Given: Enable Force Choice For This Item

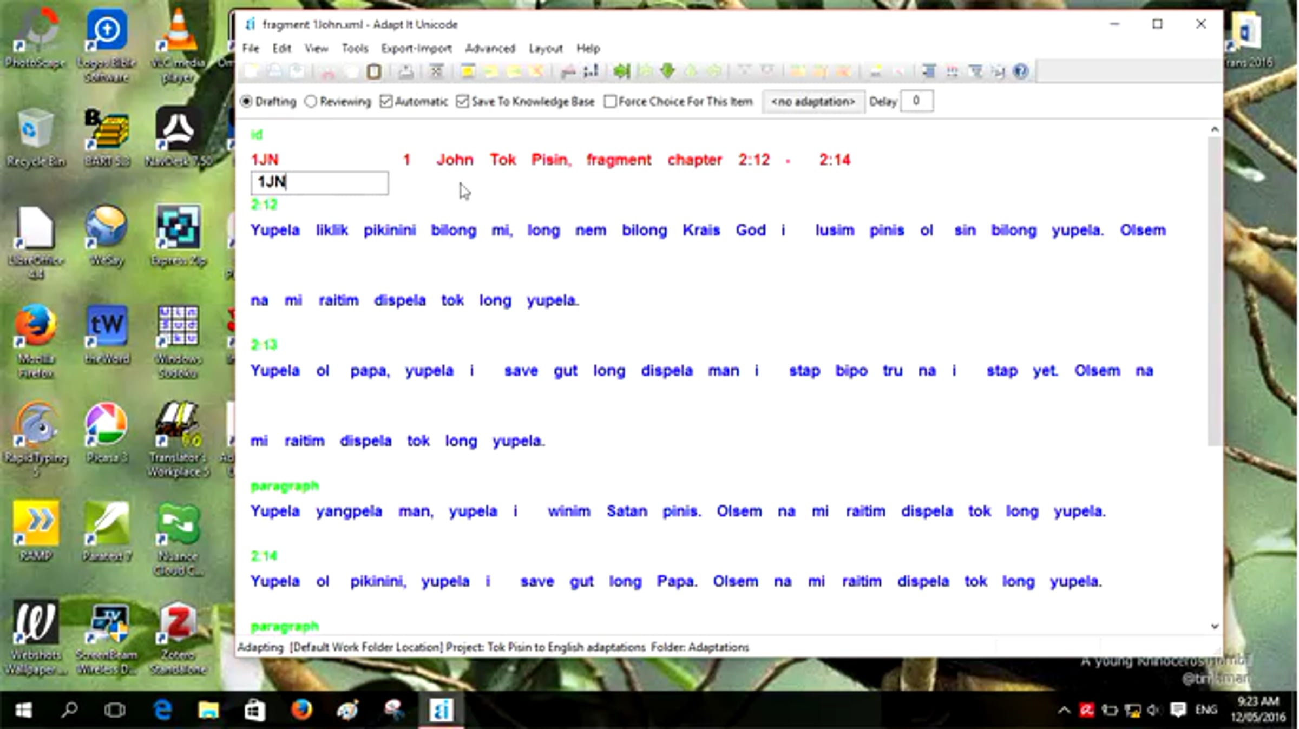Looking at the screenshot, I should coord(610,102).
